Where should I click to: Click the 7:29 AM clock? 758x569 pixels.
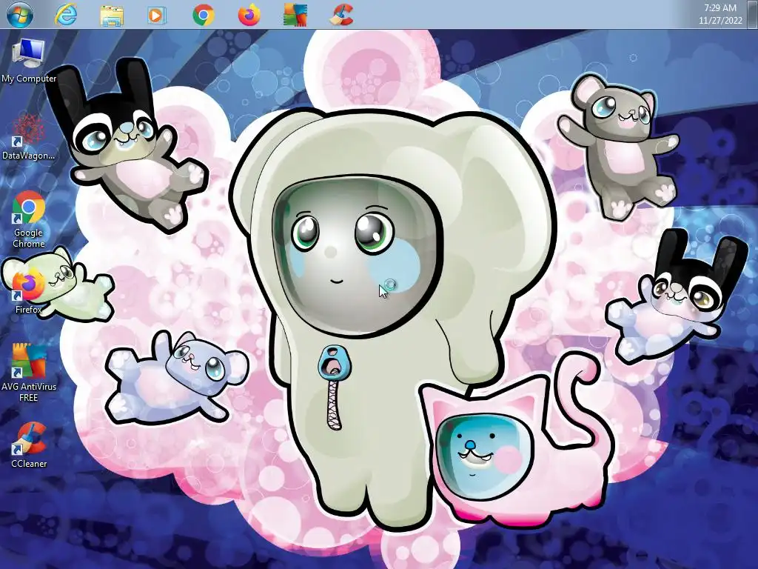click(x=720, y=8)
